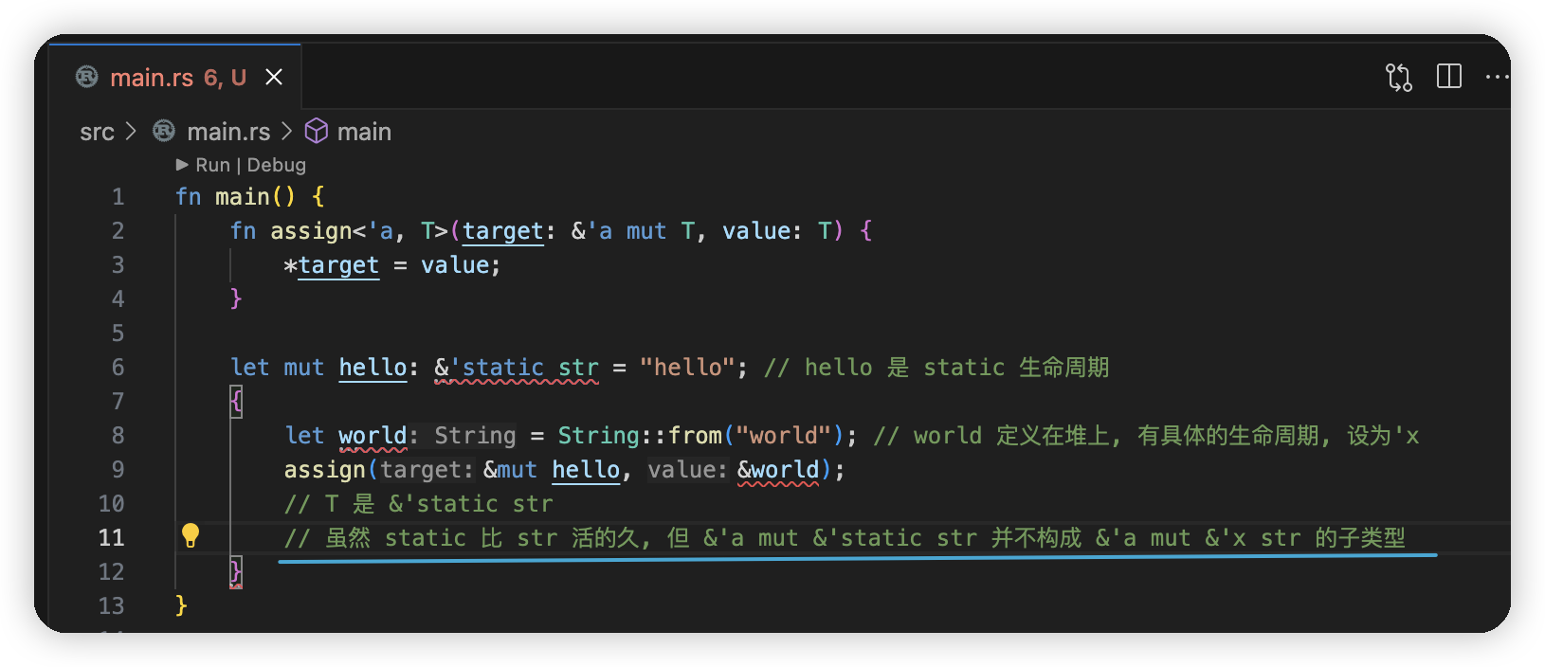
Task: Open source control changes icon
Action: pyautogui.click(x=1398, y=77)
